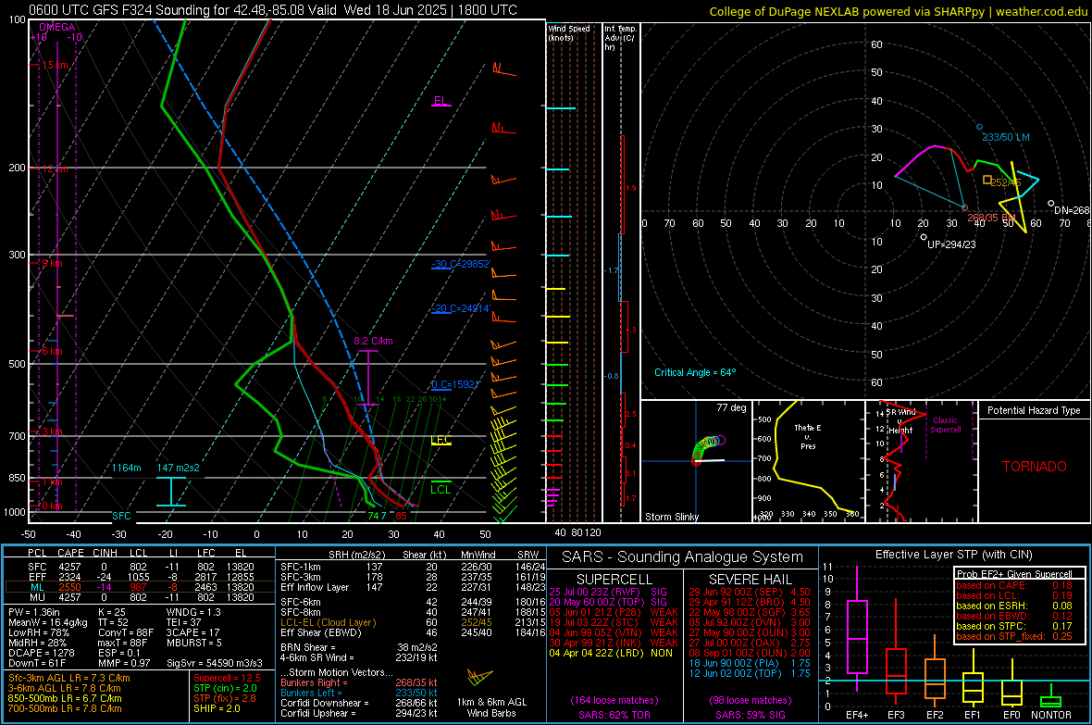Click the 77 deg value in Storm Slinky
Viewport: 1092px width, 725px height.
tap(731, 407)
